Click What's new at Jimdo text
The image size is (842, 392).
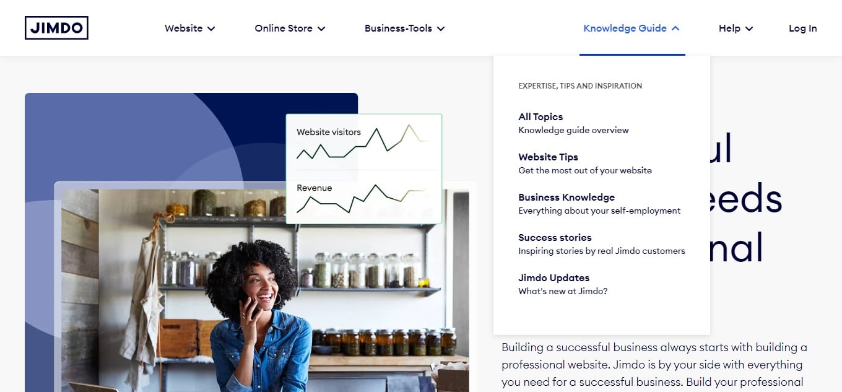coord(563,291)
